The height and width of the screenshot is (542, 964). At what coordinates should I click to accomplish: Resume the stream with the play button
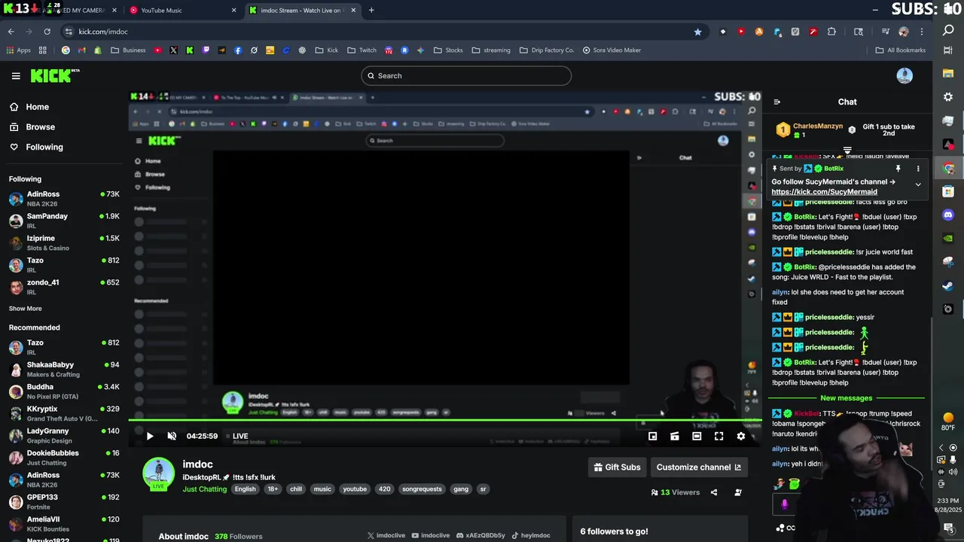tap(149, 436)
